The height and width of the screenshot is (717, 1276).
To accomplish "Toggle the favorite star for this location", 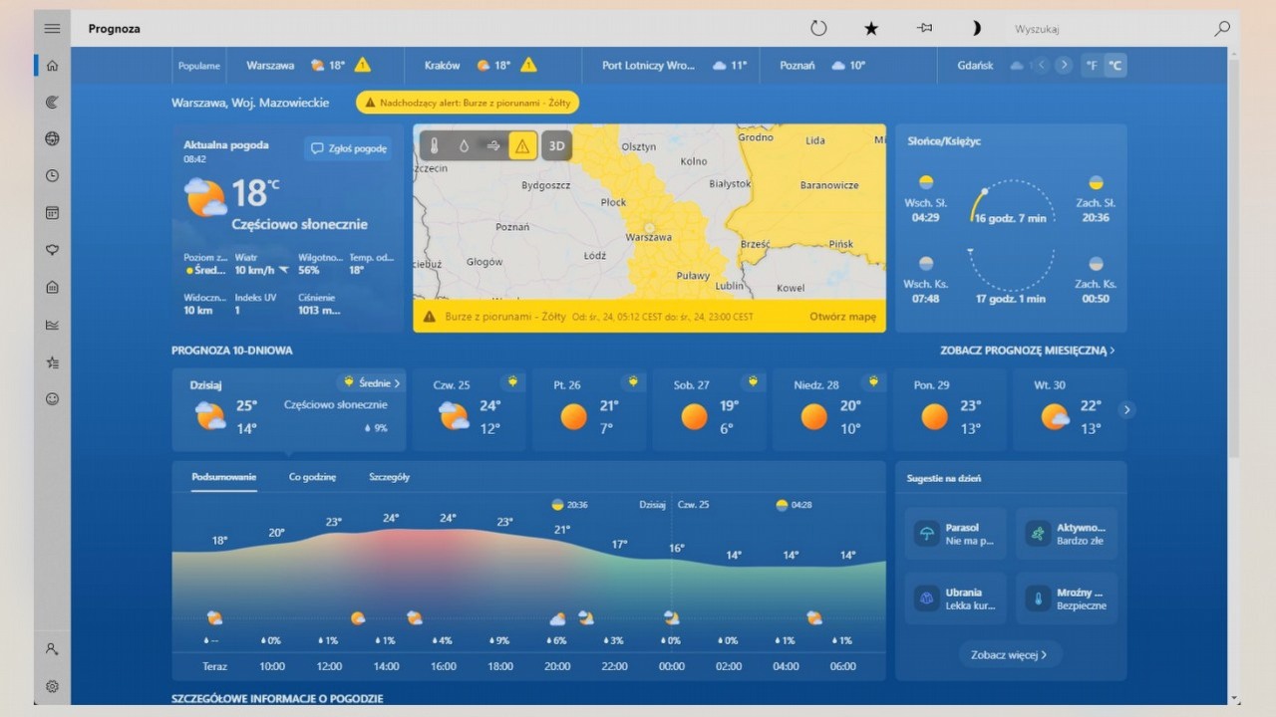I will click(871, 29).
